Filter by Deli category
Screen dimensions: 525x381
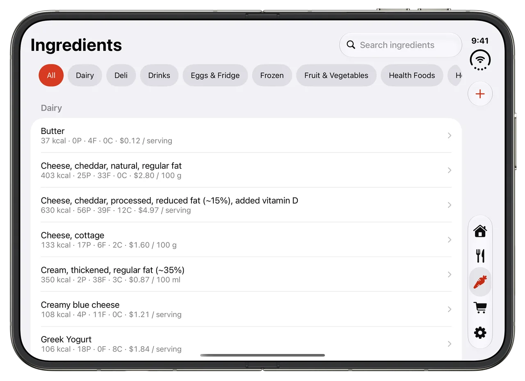[121, 75]
